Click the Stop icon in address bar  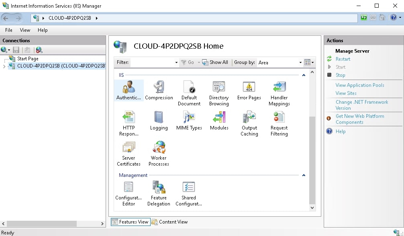(373, 18)
